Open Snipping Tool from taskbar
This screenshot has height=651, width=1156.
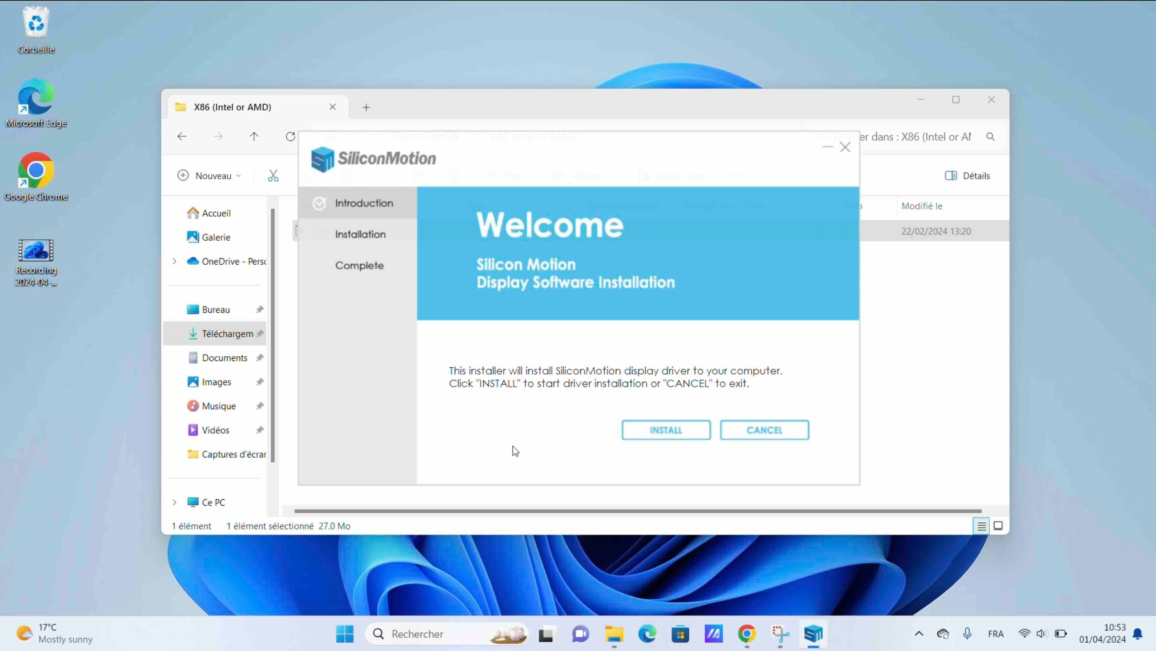point(780,634)
